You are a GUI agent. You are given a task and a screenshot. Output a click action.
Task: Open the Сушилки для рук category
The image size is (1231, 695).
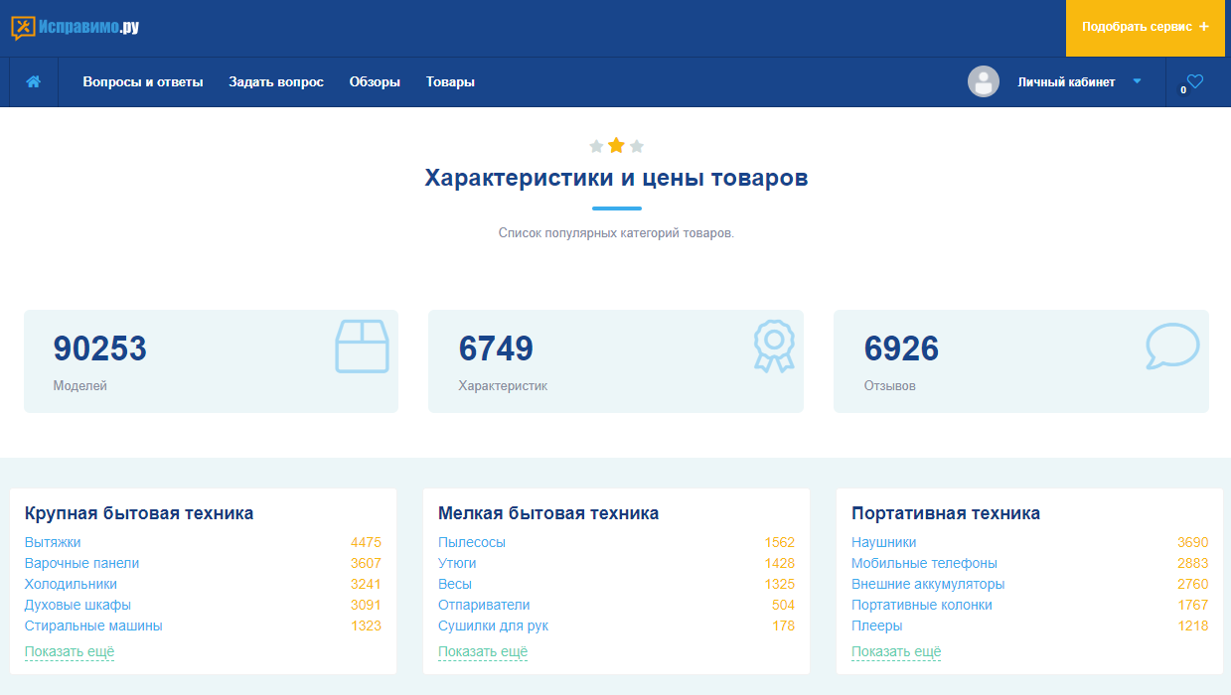[493, 625]
